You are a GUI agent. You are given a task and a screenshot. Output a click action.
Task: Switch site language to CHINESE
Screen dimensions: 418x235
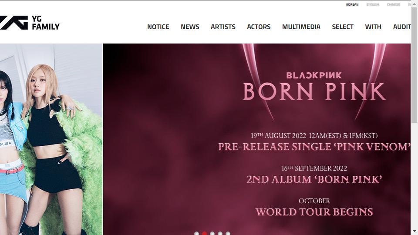394,4
